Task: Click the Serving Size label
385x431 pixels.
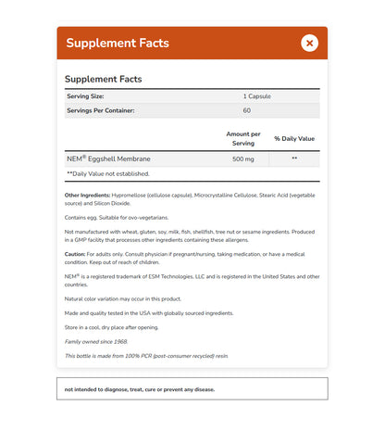Action: coord(85,96)
